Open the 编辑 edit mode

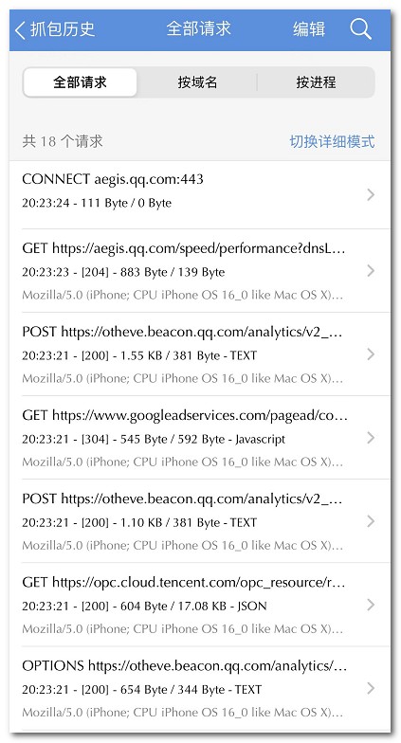[x=309, y=29]
